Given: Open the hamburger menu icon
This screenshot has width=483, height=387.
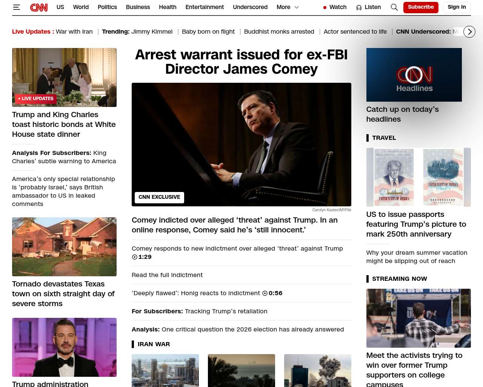Looking at the screenshot, I should tap(16, 7).
